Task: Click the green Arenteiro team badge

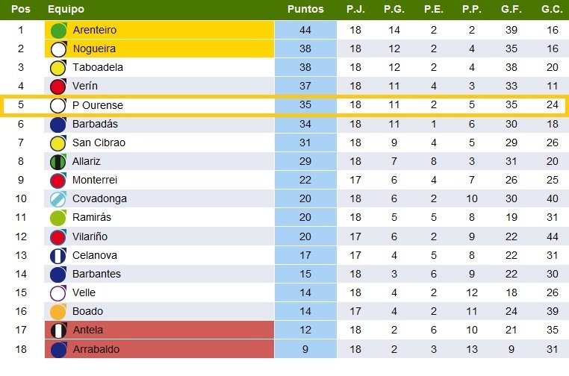Action: point(58,30)
